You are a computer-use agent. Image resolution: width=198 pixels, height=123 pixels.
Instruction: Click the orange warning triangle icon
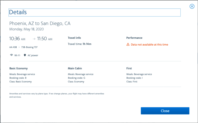pos(128,45)
